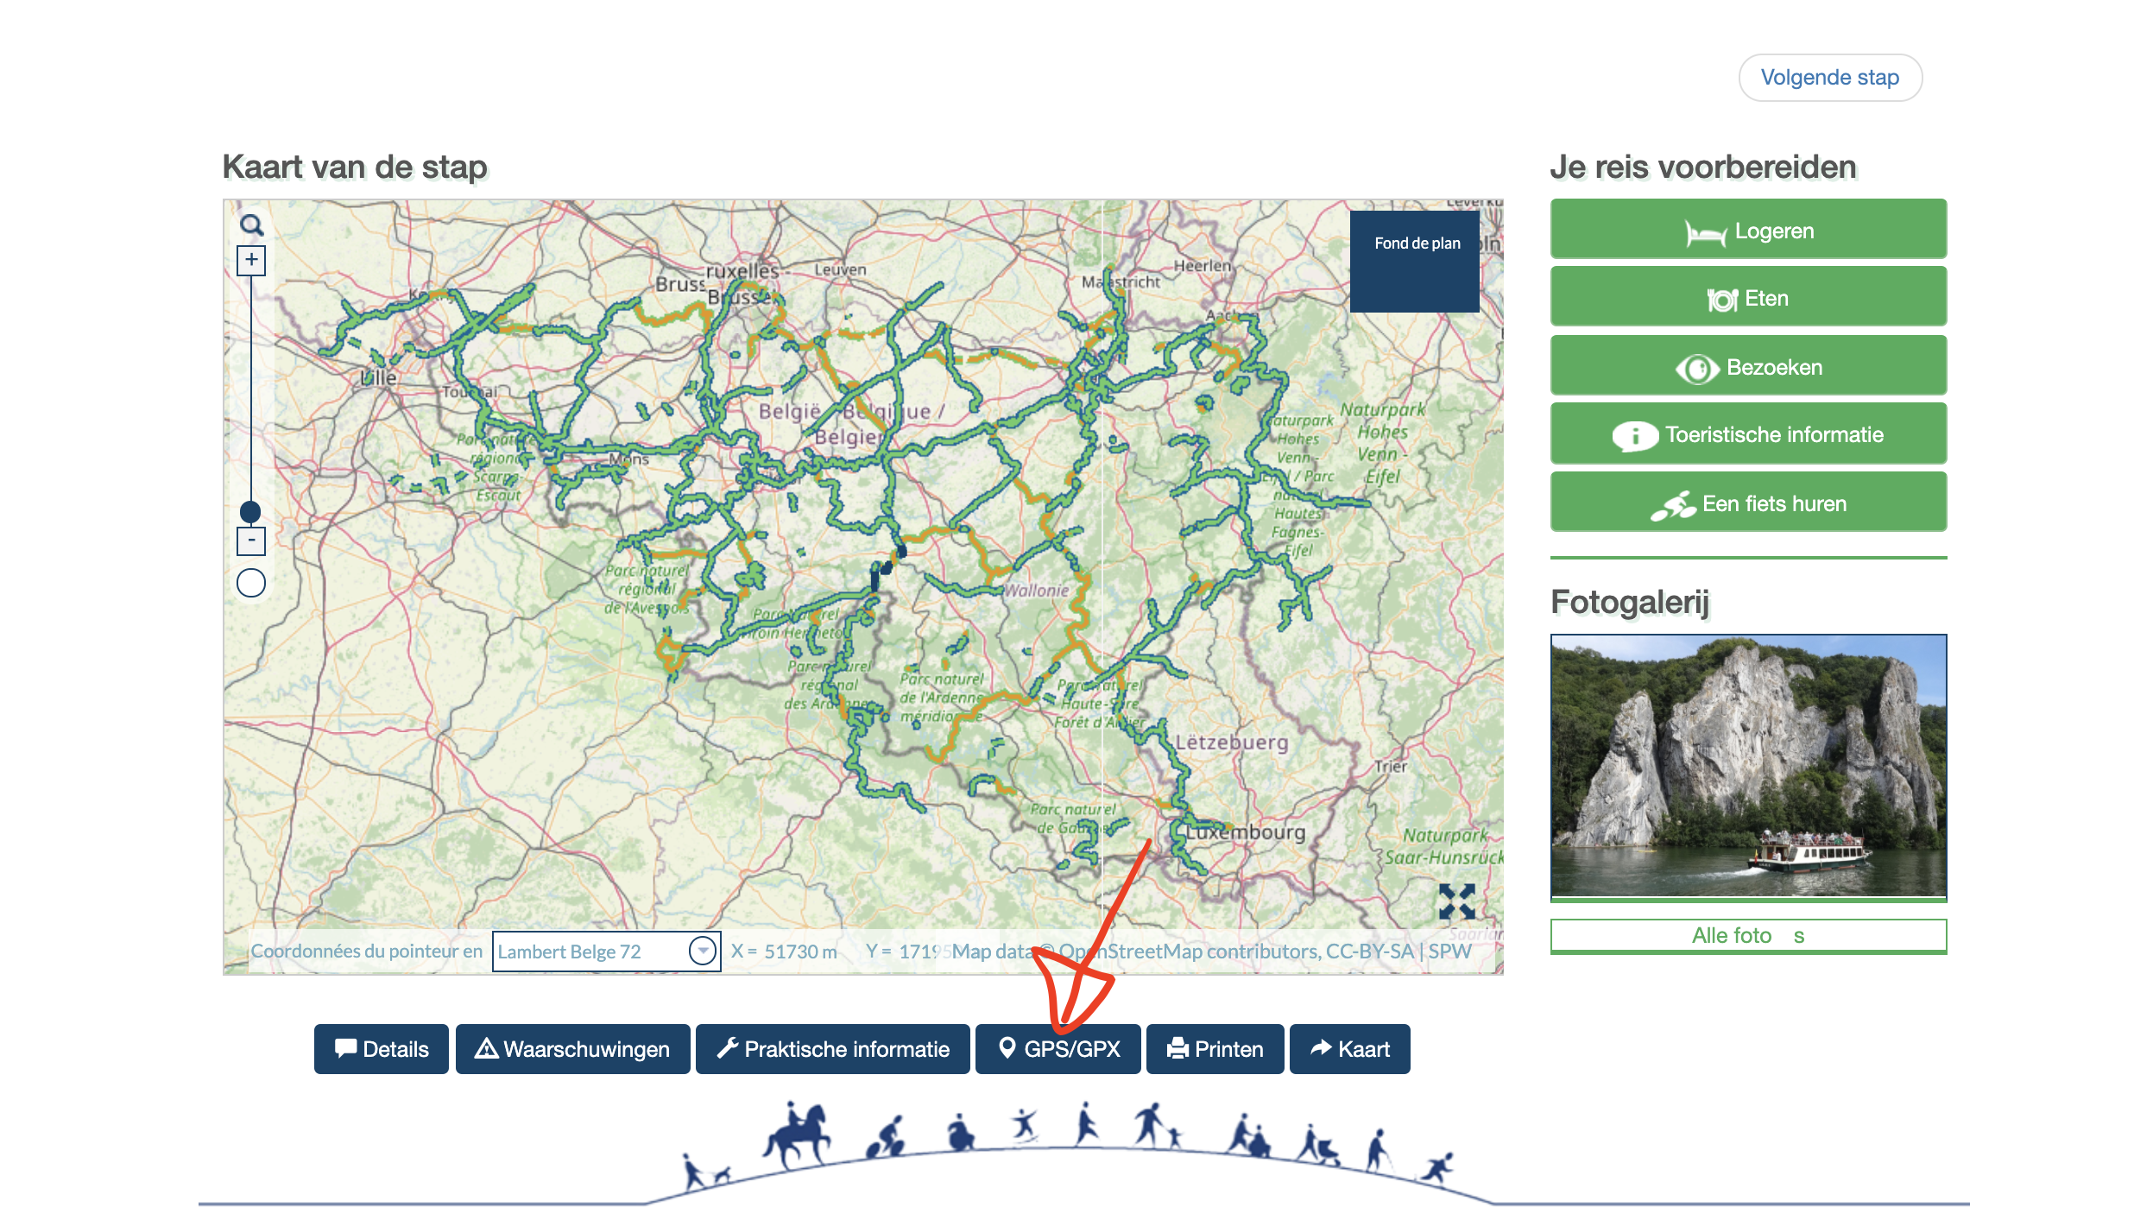
Task: Click the GPS/GPX button
Action: pyautogui.click(x=1058, y=1049)
